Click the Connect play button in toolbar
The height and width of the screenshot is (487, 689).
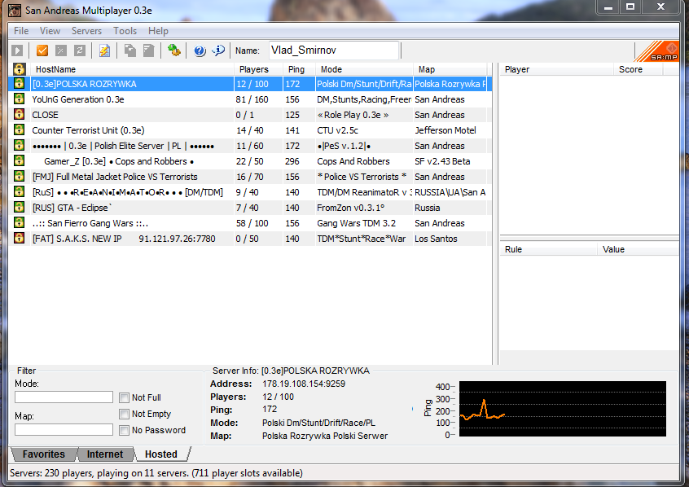[x=17, y=50]
